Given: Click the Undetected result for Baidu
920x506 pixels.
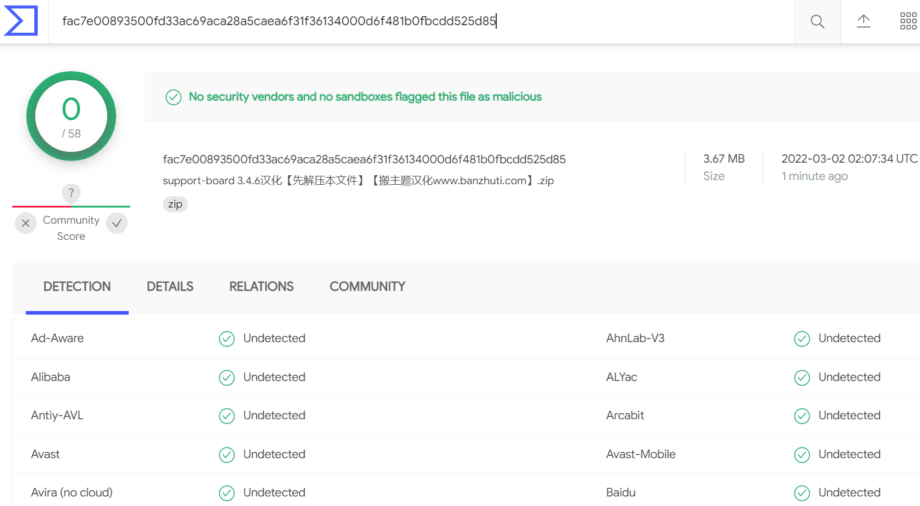Looking at the screenshot, I should point(849,492).
